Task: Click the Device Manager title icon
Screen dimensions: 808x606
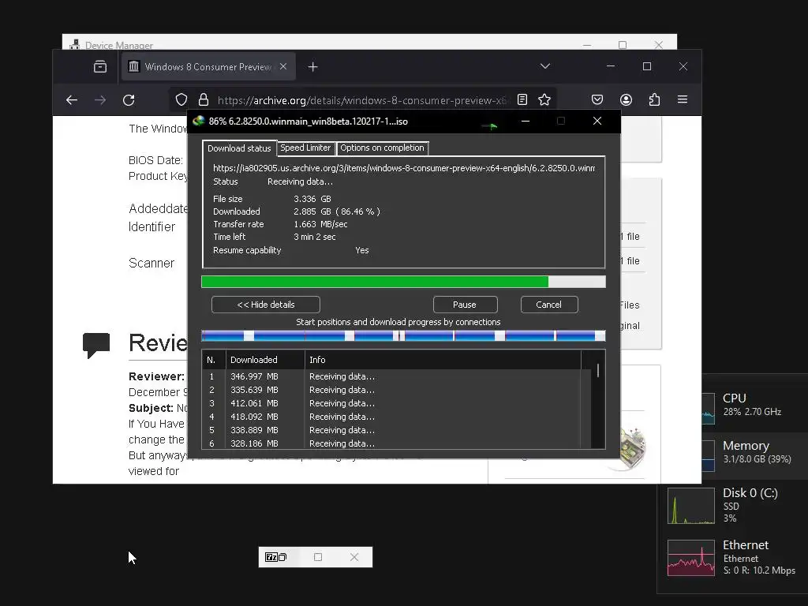Action: coord(75,45)
